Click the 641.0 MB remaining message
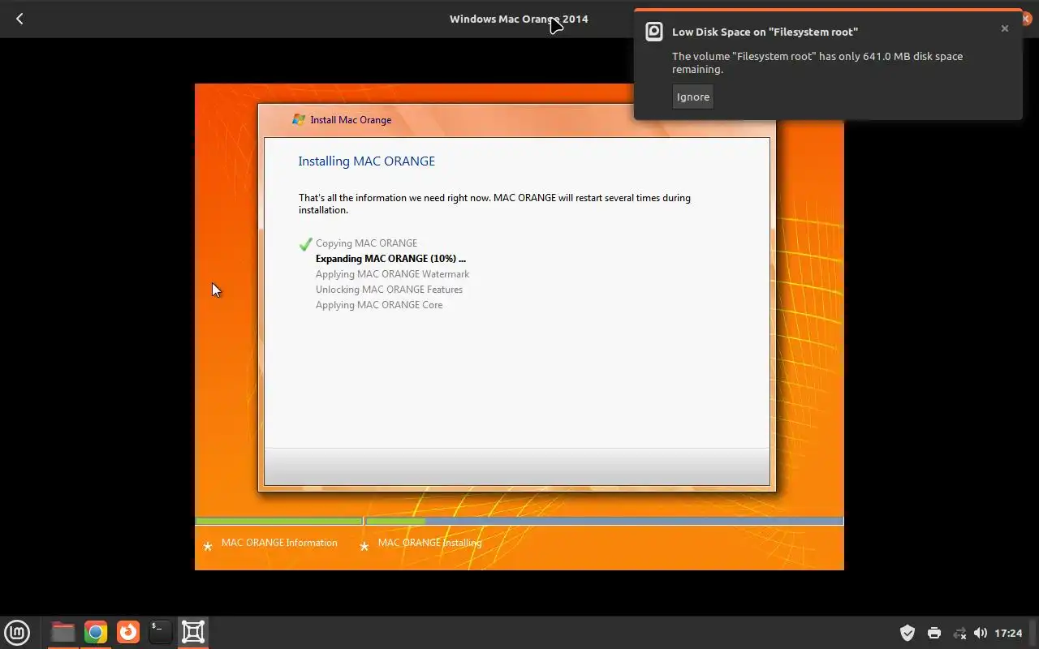The height and width of the screenshot is (649, 1039). tap(817, 62)
